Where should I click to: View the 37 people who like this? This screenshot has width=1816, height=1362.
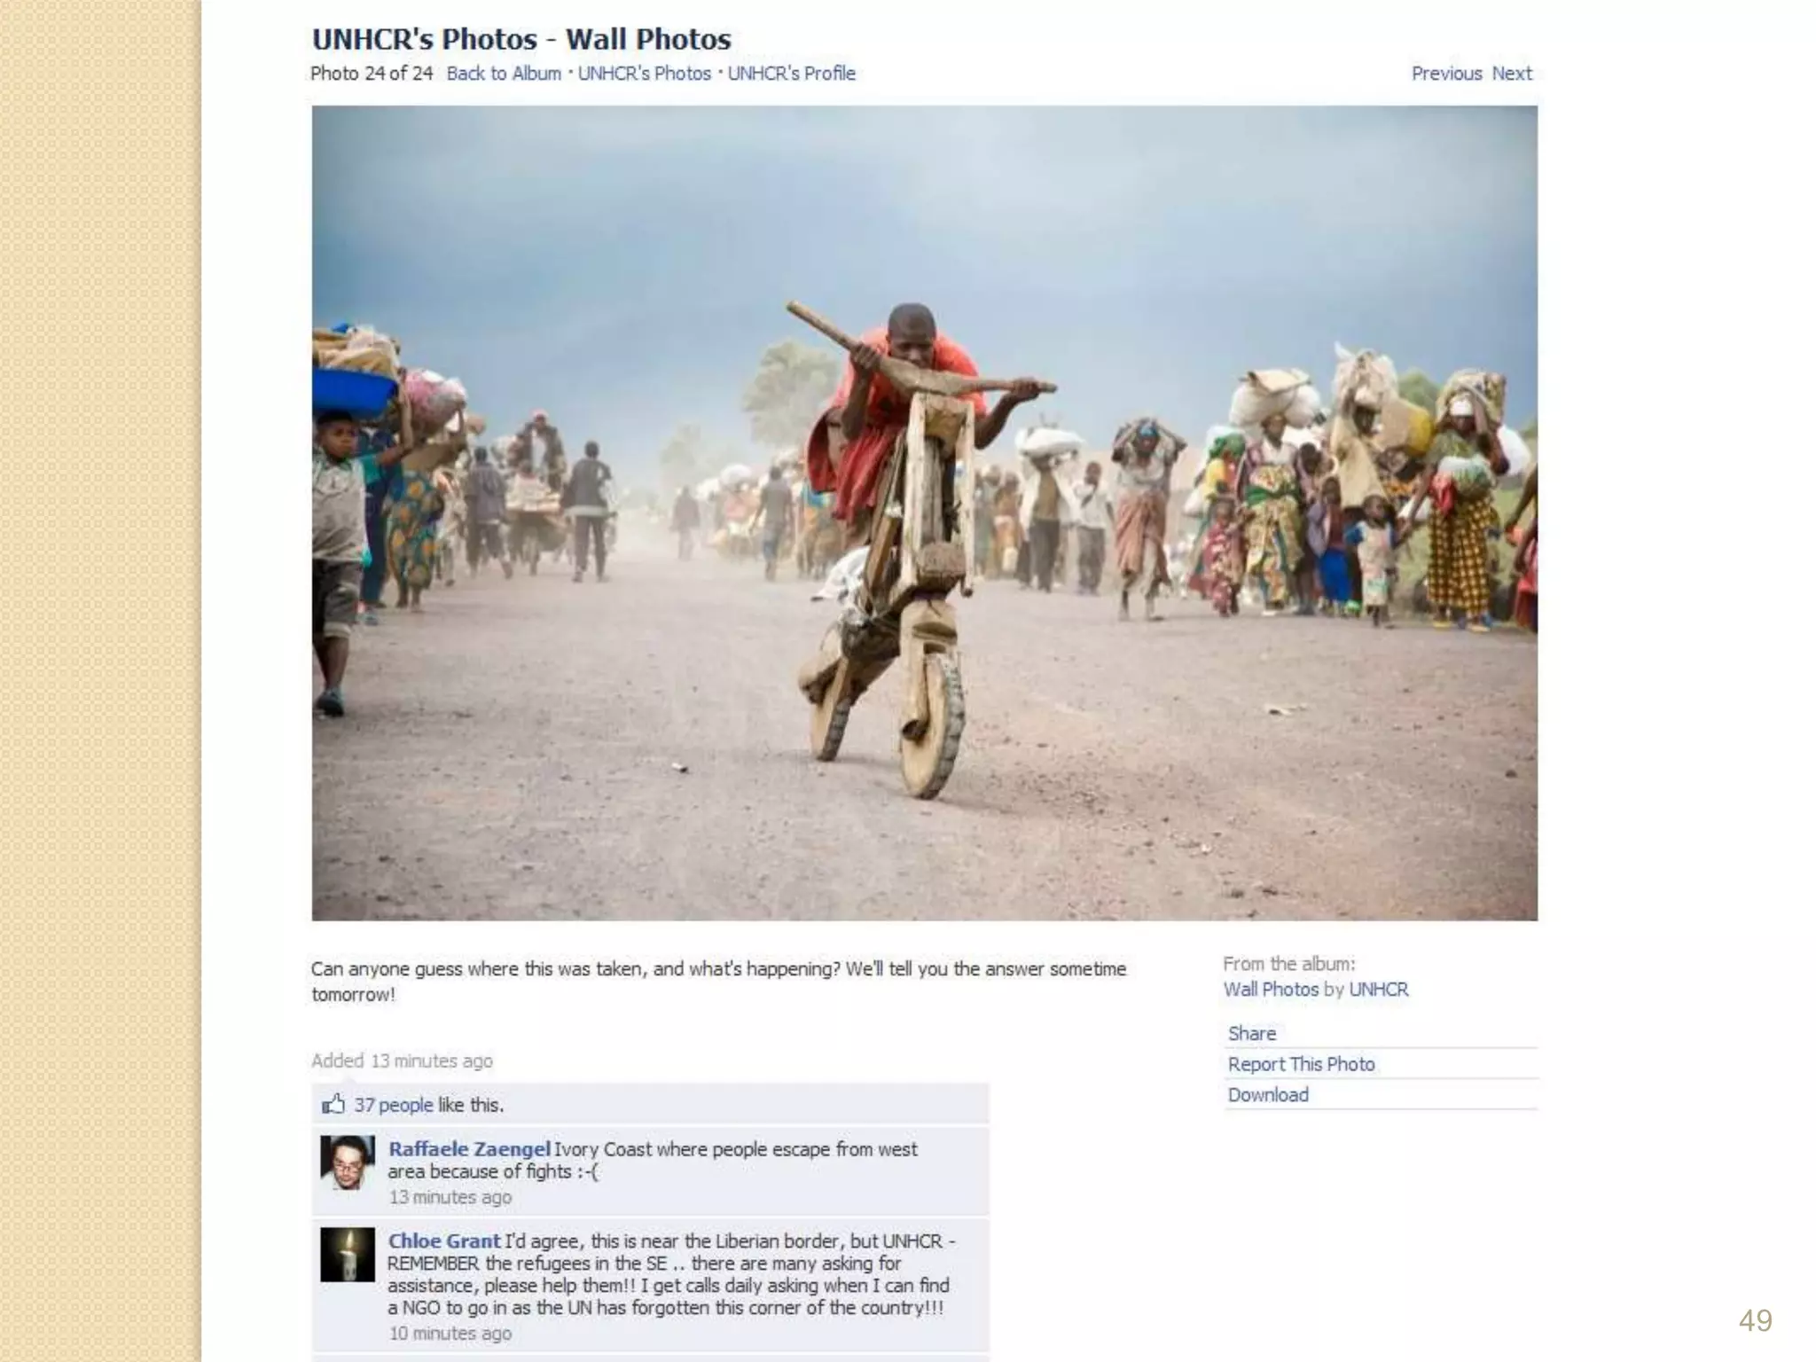coord(394,1105)
